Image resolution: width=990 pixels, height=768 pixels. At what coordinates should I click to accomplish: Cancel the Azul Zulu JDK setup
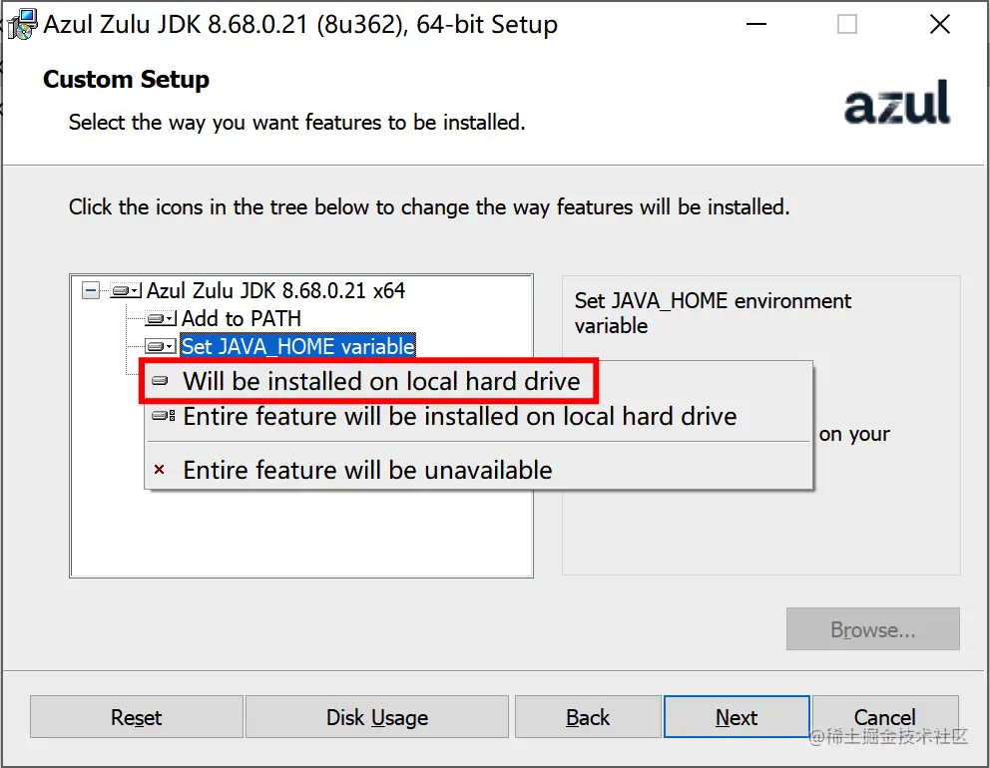886,717
